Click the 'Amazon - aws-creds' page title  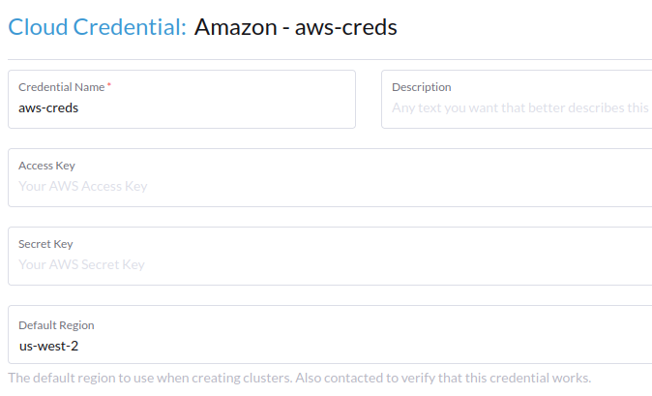[296, 26]
